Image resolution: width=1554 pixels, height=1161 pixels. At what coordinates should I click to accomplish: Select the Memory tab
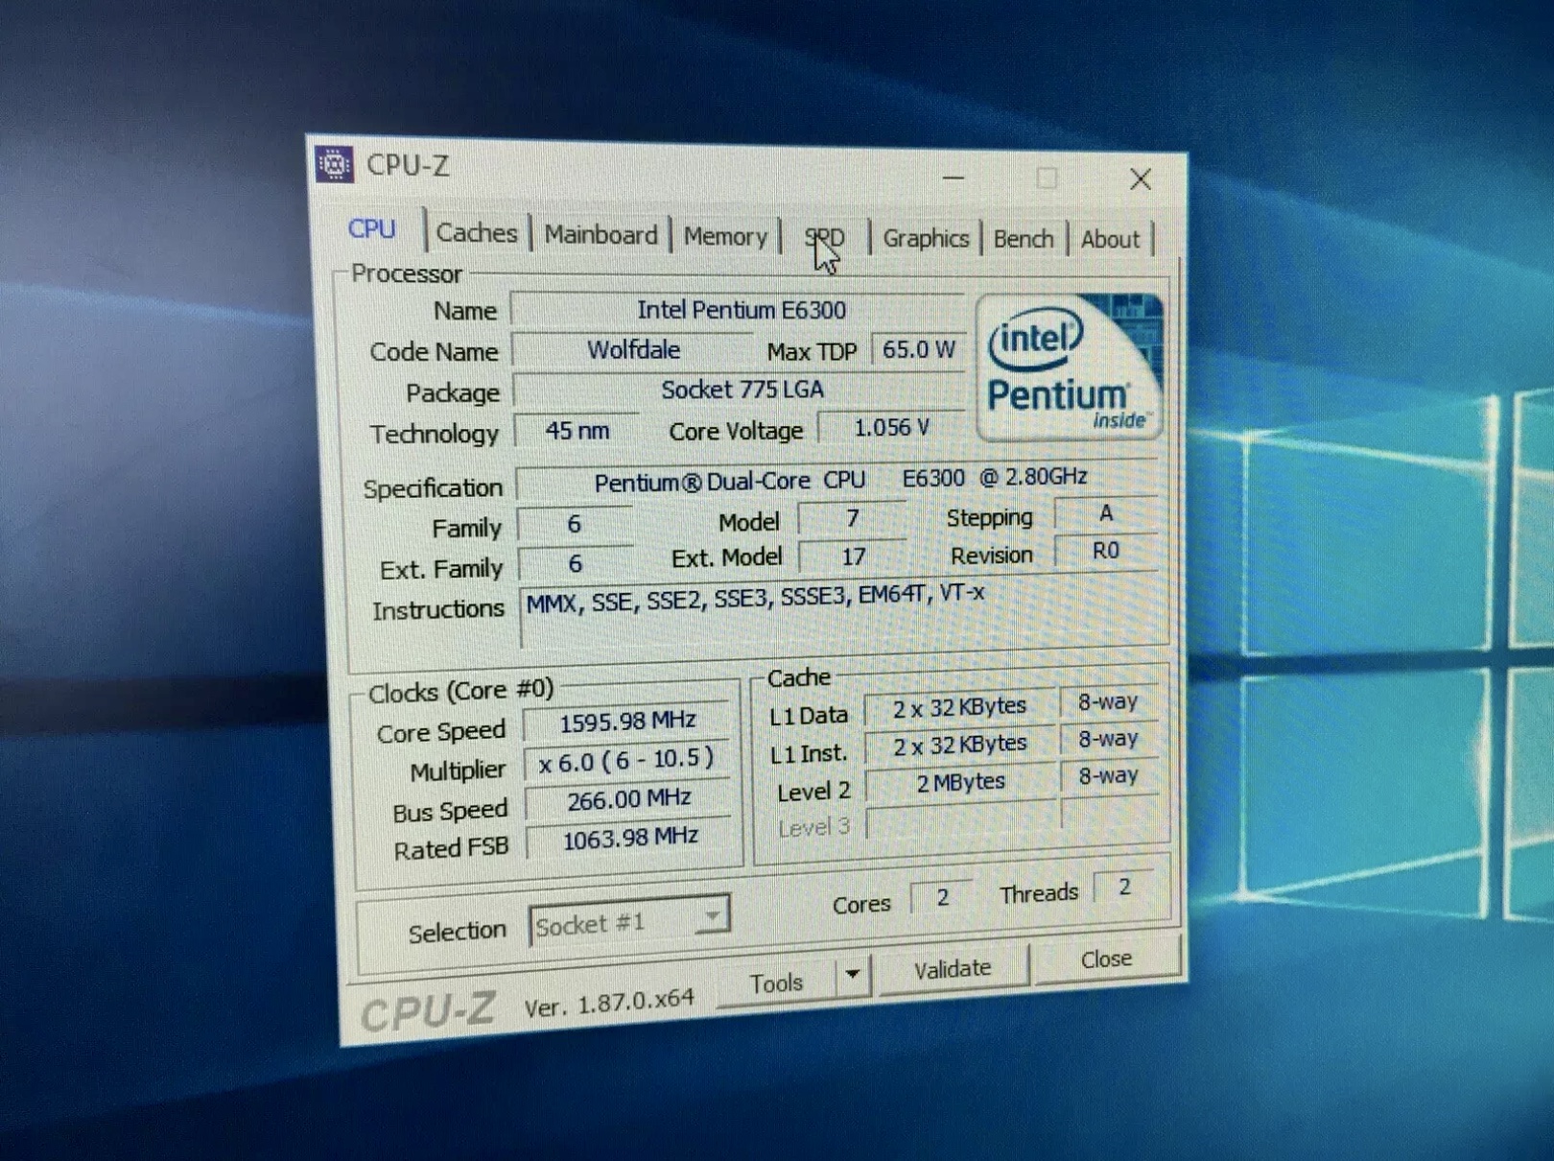pyautogui.click(x=725, y=237)
